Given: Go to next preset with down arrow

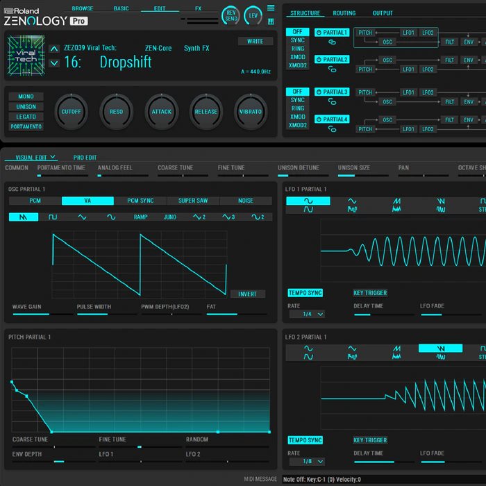Looking at the screenshot, I should [54, 63].
